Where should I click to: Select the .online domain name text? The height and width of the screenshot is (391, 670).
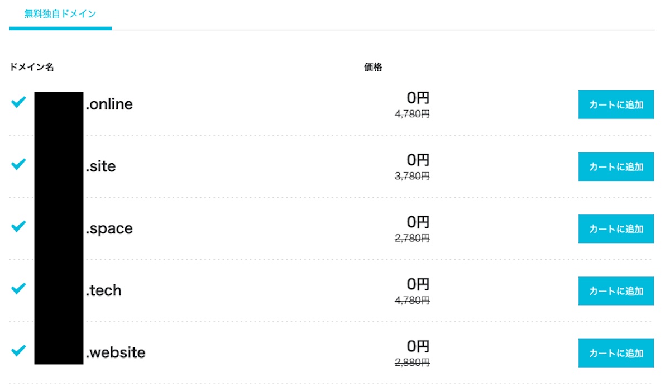[x=109, y=104]
